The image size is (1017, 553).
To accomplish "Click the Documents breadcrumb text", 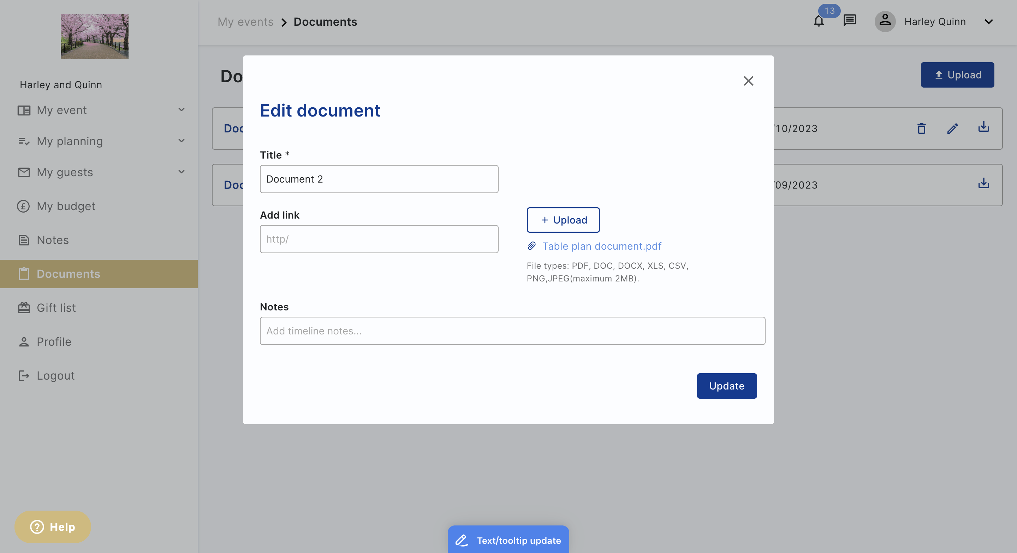I will click(x=325, y=22).
